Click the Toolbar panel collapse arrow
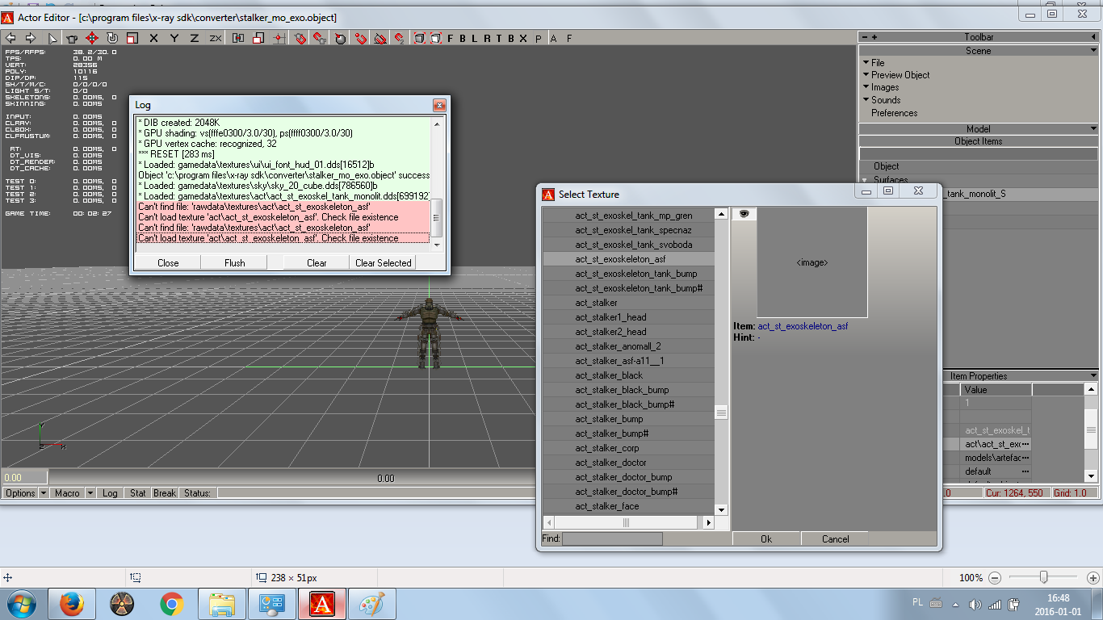 pos(1093,37)
